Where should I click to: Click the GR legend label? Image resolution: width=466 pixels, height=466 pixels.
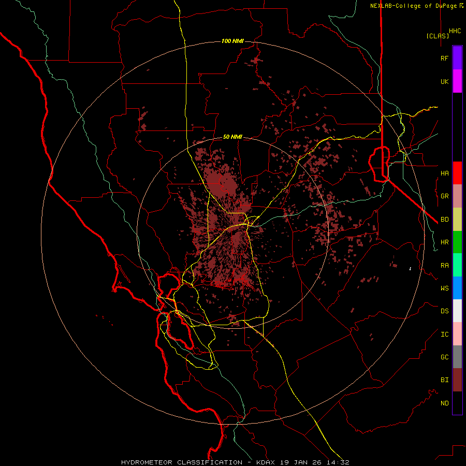[444, 196]
